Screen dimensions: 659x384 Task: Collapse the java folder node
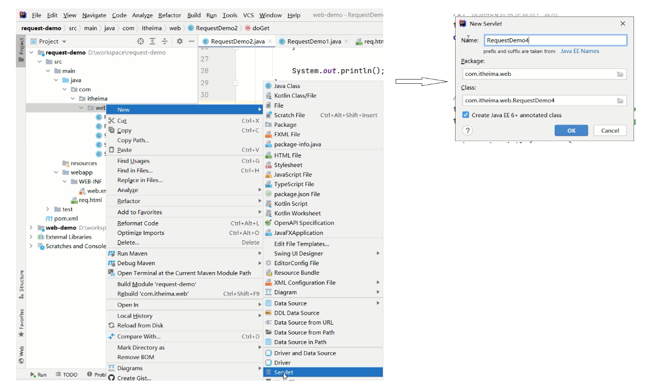click(x=56, y=81)
